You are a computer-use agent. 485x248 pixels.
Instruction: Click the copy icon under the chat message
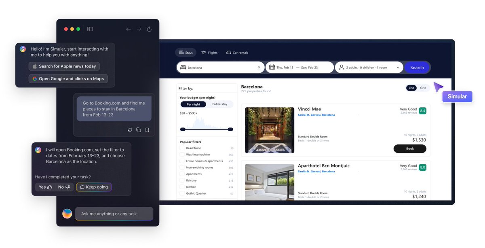pos(139,129)
